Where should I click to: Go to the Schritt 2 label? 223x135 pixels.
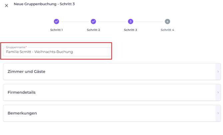[x=94, y=30]
